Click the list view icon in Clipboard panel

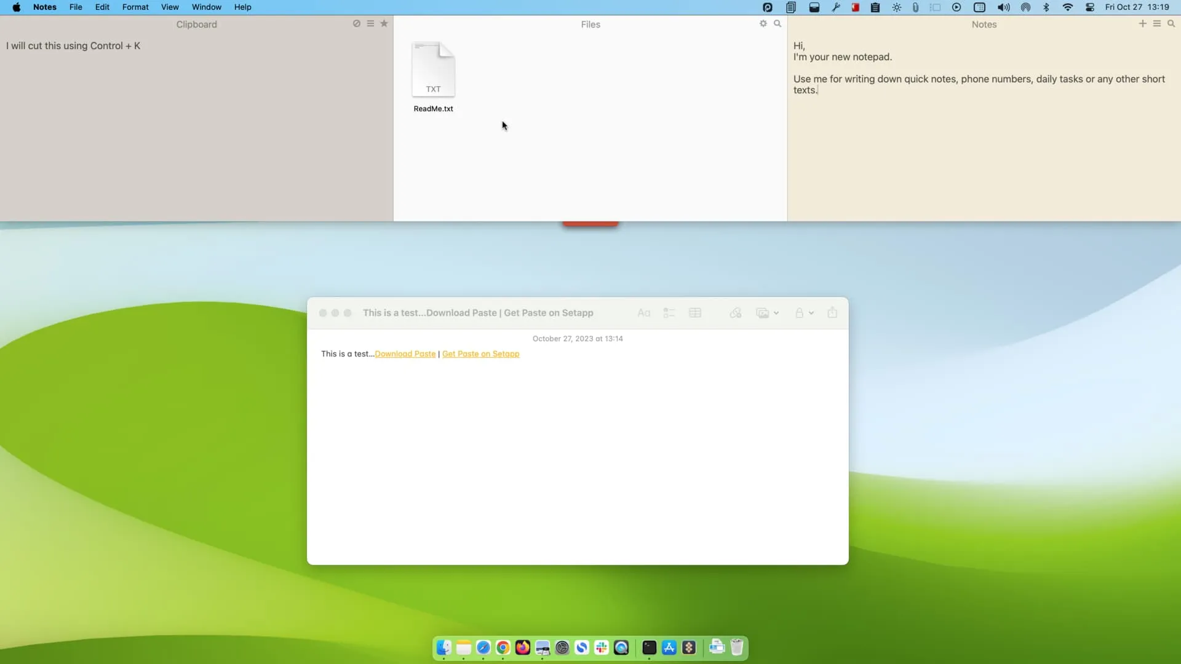[371, 23]
